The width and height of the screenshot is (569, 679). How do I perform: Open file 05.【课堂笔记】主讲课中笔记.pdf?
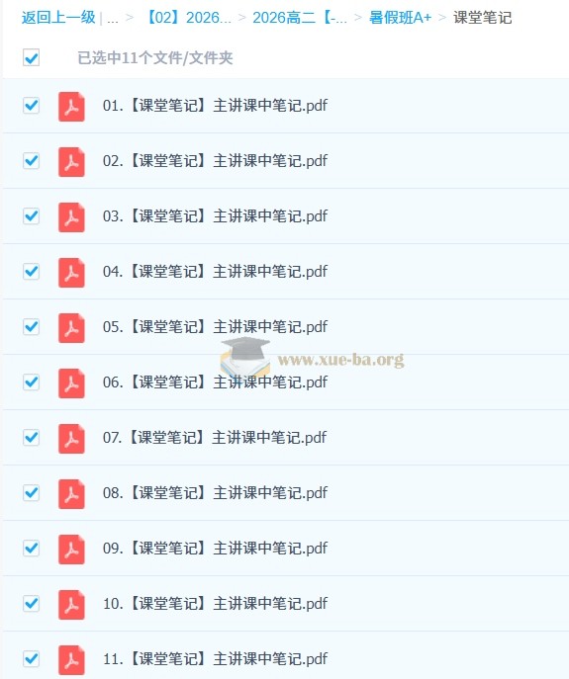[215, 326]
